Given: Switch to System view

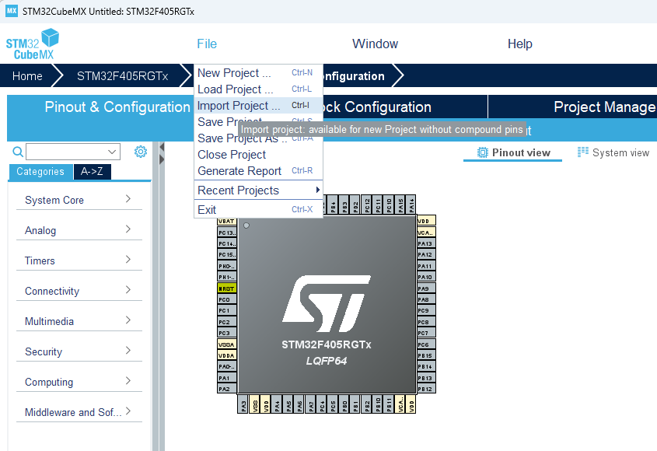Looking at the screenshot, I should click(x=613, y=152).
